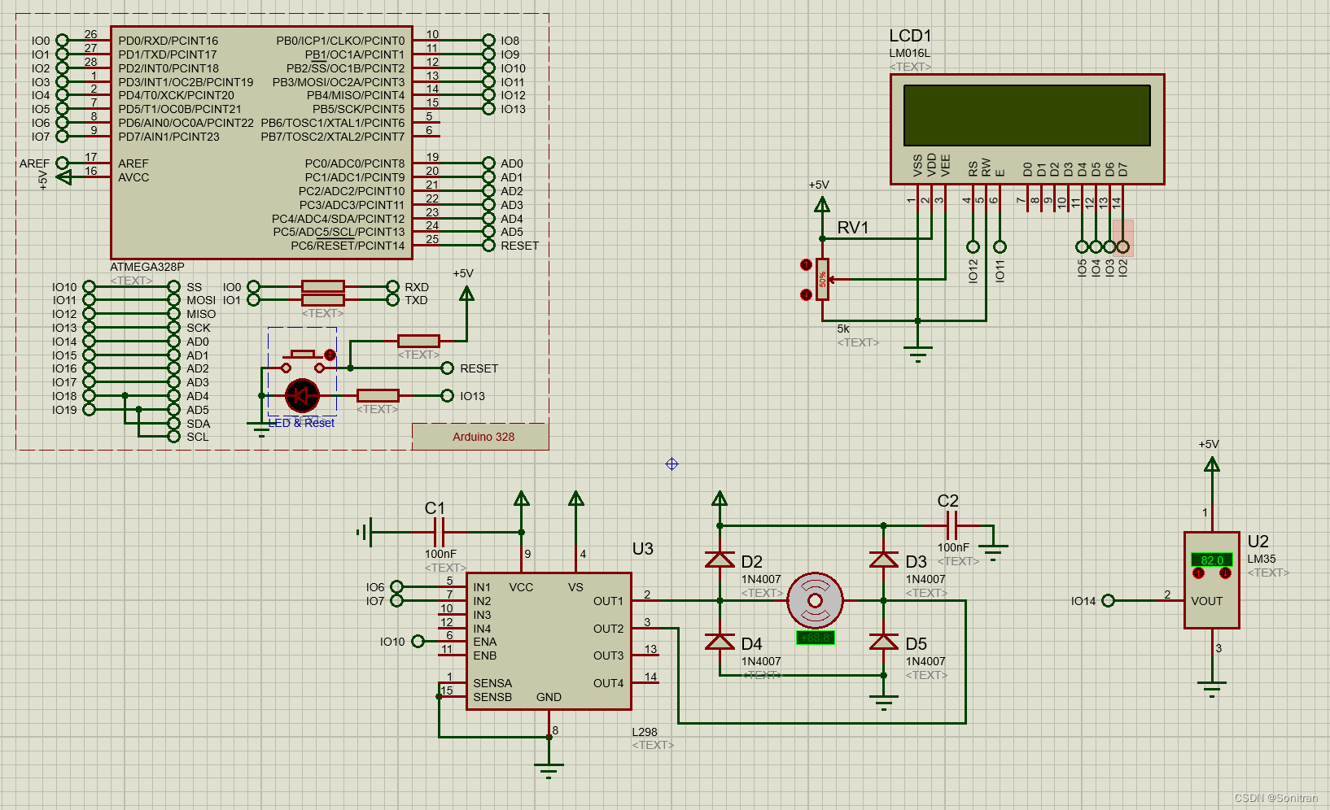
Task: Click the IO12 terminal under LCD RS
Action: (x=973, y=246)
